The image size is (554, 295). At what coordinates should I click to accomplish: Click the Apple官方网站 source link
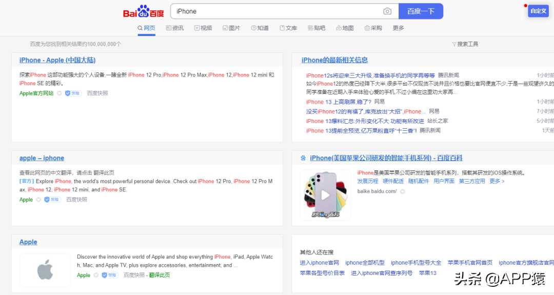pos(36,93)
